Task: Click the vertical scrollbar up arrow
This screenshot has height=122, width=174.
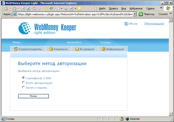Action: (171, 20)
